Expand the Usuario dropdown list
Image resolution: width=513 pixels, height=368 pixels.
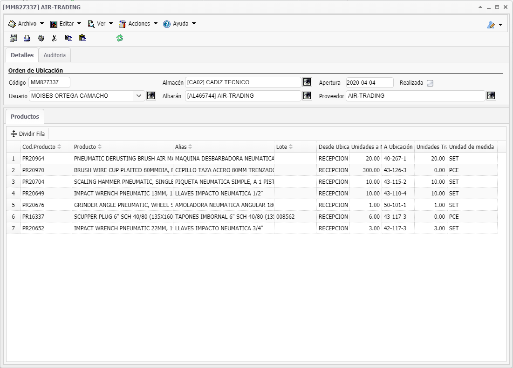[x=139, y=96]
